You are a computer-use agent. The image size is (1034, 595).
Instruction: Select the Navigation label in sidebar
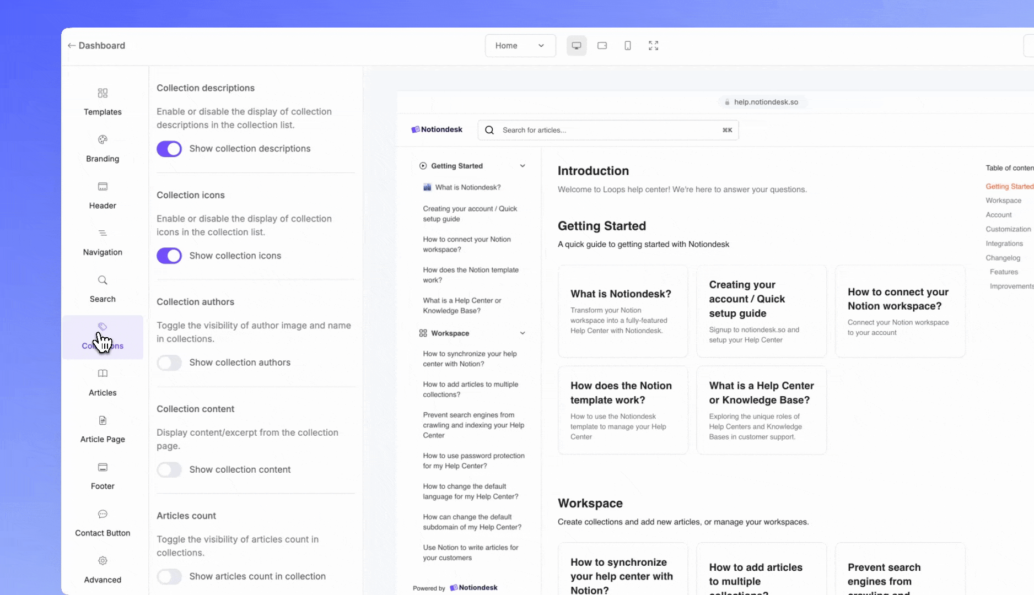103,252
